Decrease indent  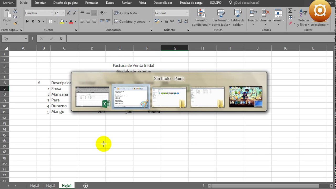pyautogui.click(x=102, y=22)
